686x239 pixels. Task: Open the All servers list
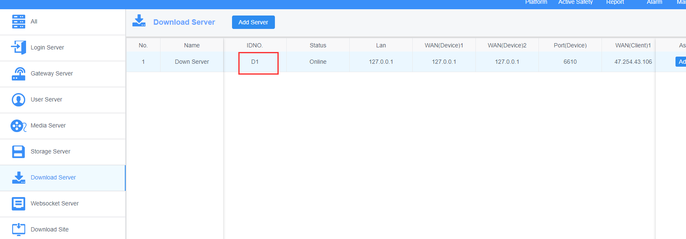click(63, 22)
